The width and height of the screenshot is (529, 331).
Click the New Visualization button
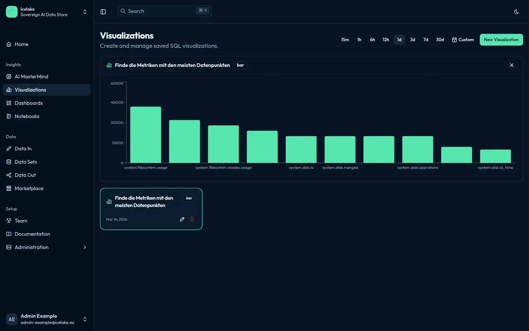pos(501,40)
